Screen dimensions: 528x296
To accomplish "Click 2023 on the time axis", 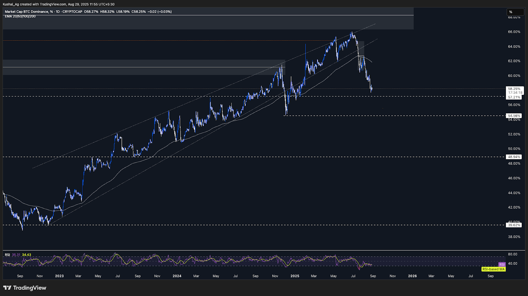I will point(59,276).
